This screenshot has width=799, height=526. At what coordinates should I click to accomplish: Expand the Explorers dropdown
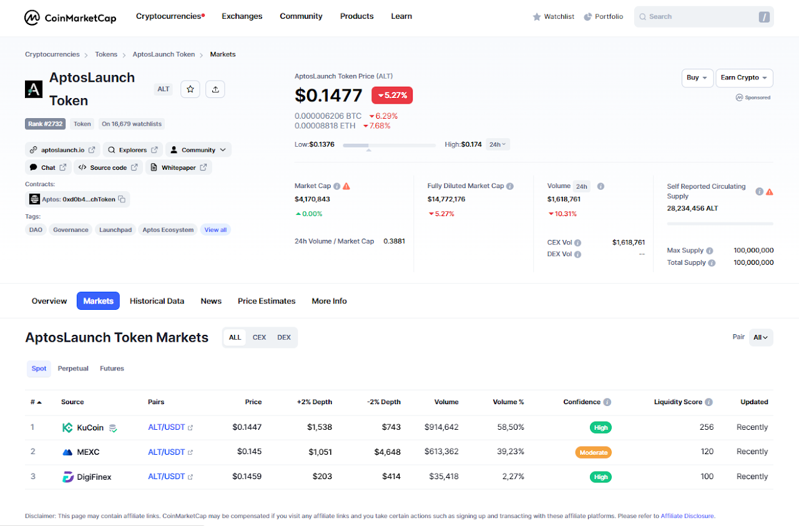point(133,150)
